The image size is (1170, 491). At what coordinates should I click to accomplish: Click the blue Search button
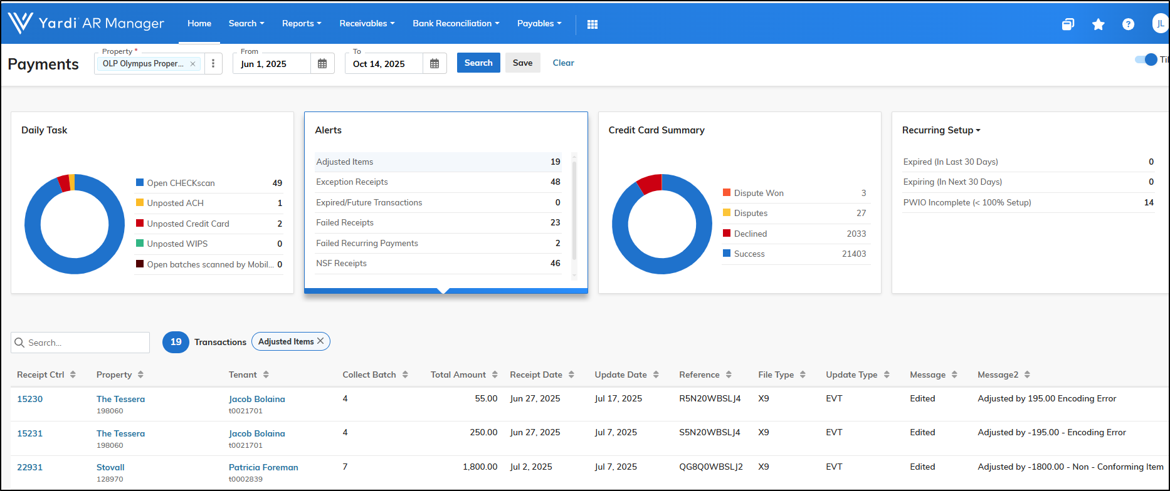tap(478, 63)
